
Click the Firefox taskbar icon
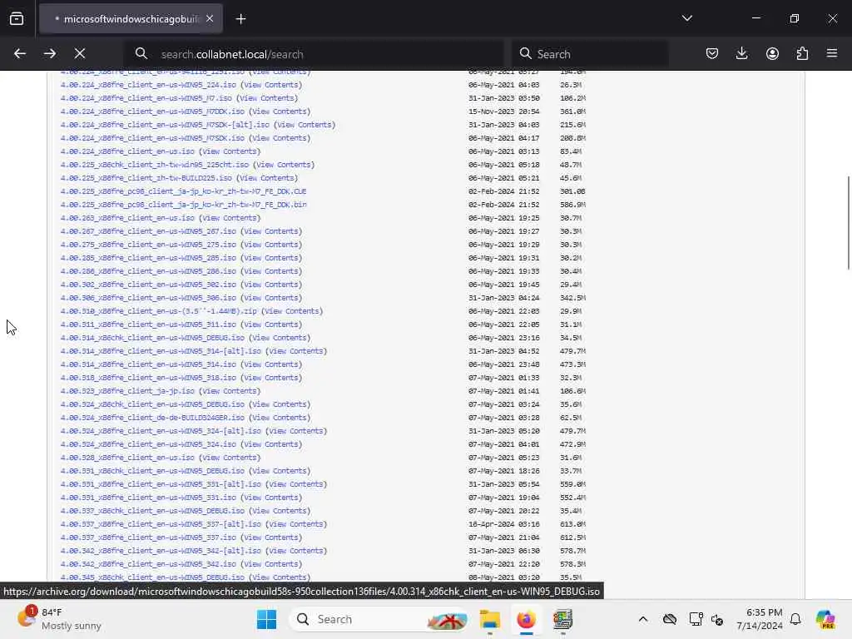coord(526,619)
